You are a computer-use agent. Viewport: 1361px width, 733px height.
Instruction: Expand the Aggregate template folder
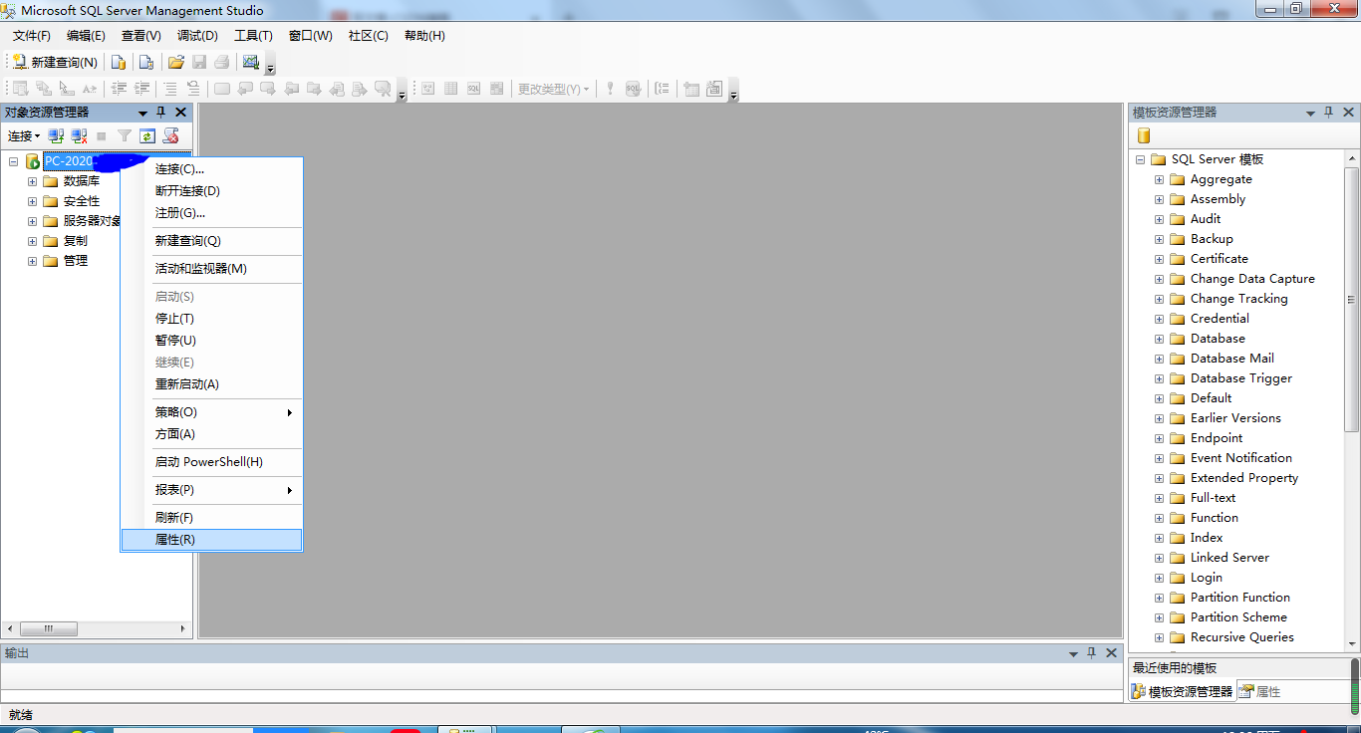[x=1159, y=179]
